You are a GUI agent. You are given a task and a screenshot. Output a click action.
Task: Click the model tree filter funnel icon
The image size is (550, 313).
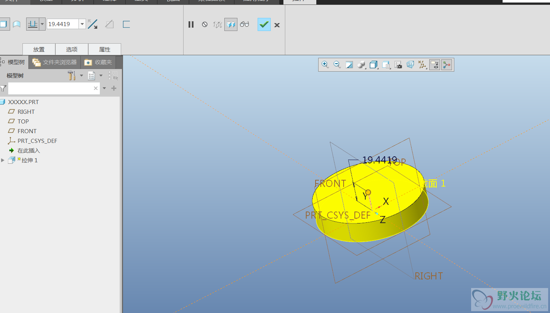coord(3,88)
